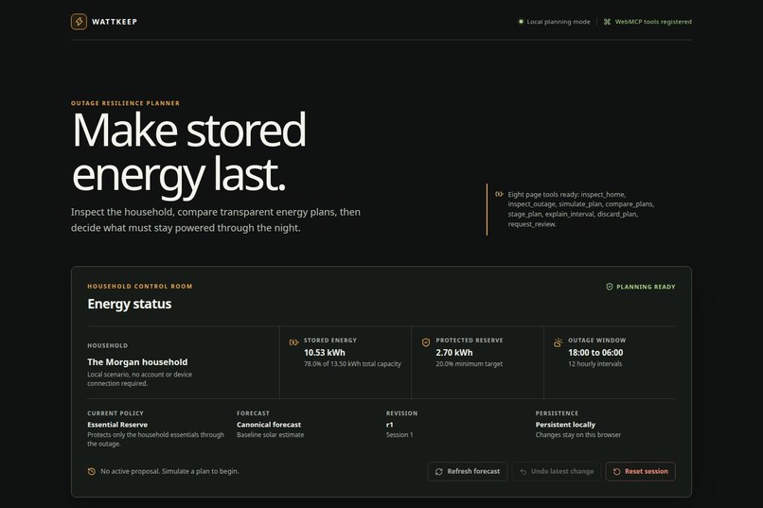Viewport: 763px width, 508px height.
Task: Click the 'OUTAGE RESILIENCE PLANNER' label
Action: [x=125, y=103]
